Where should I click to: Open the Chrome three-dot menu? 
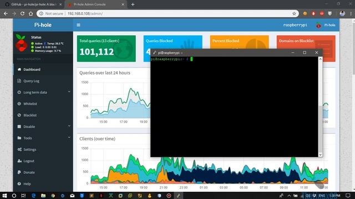coord(351,13)
